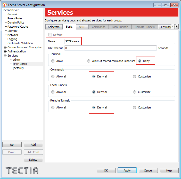
Task: Collapse the Services tree node
Action: click(x=5, y=56)
